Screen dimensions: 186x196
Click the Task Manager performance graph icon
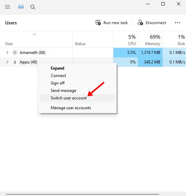tap(21, 7)
